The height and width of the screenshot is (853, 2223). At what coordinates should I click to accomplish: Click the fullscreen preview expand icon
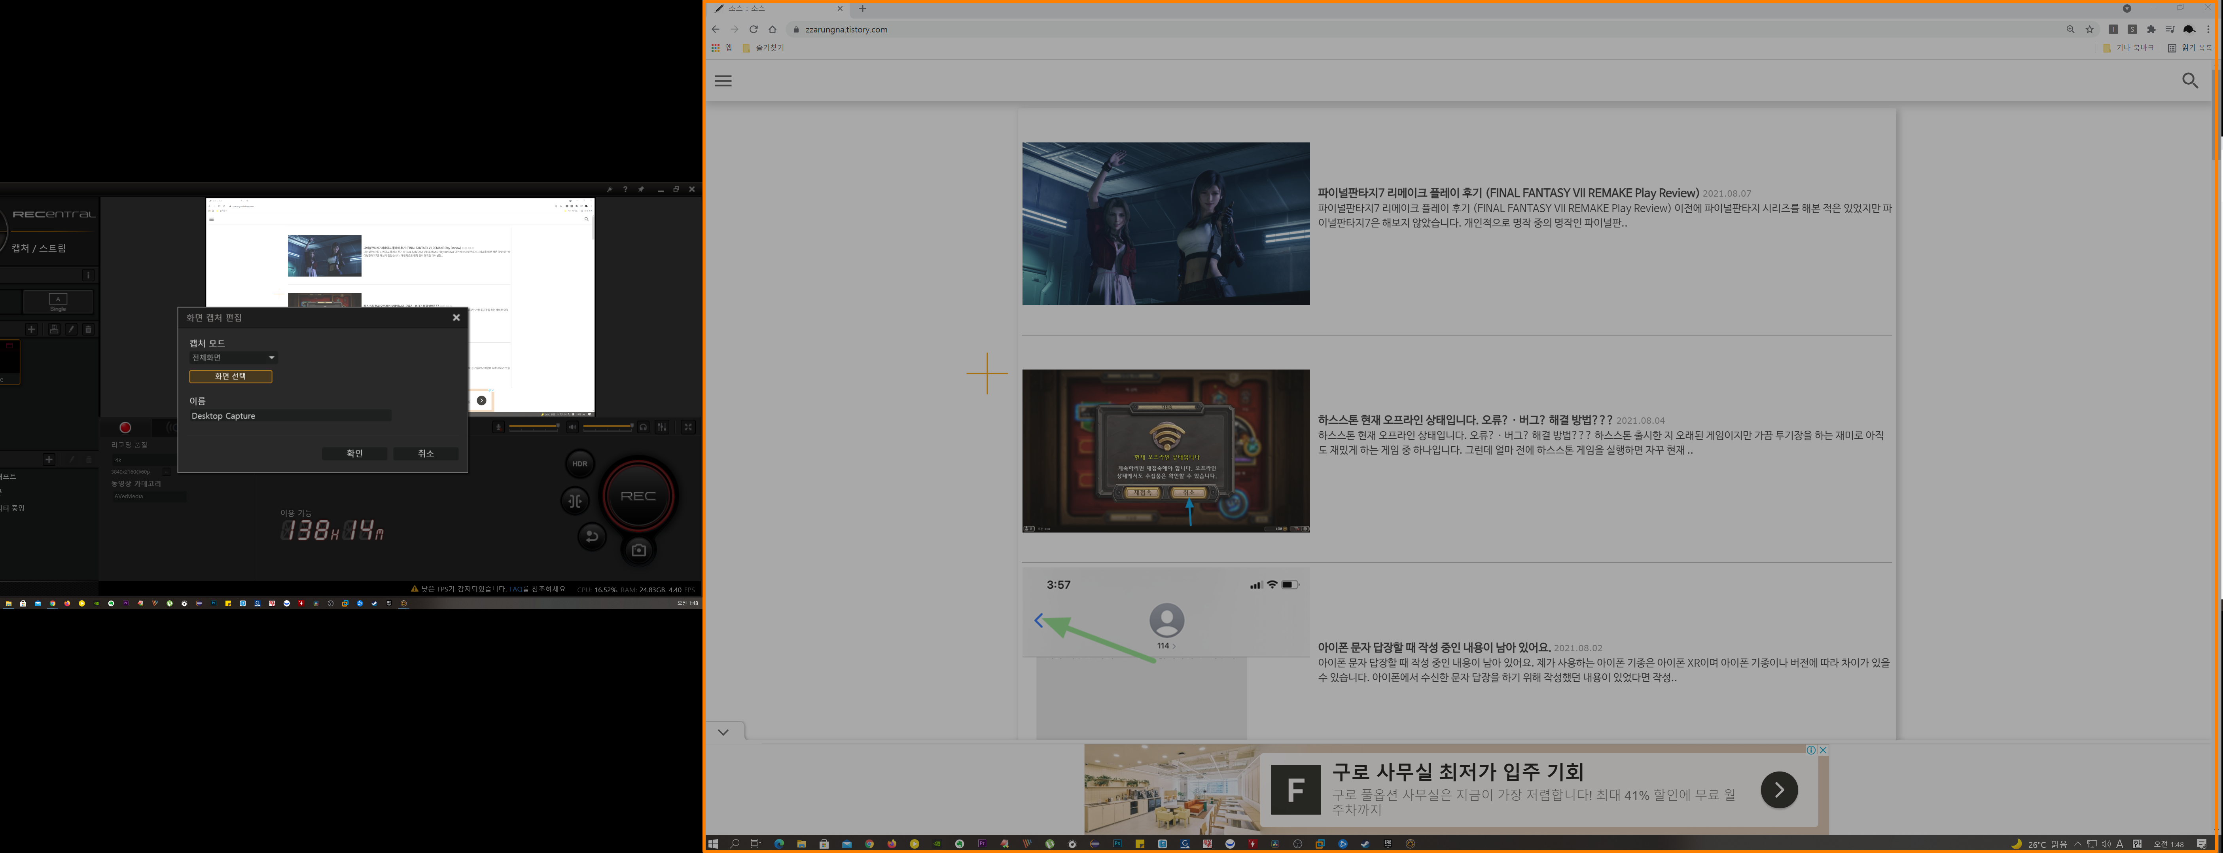pyautogui.click(x=688, y=427)
